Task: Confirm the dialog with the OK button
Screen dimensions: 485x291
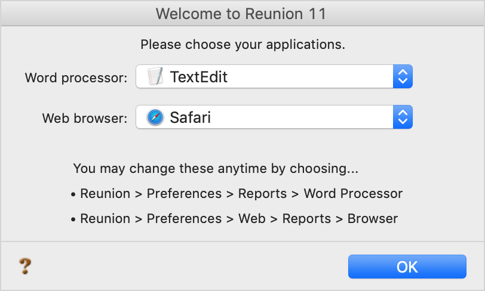Action: pyautogui.click(x=407, y=267)
